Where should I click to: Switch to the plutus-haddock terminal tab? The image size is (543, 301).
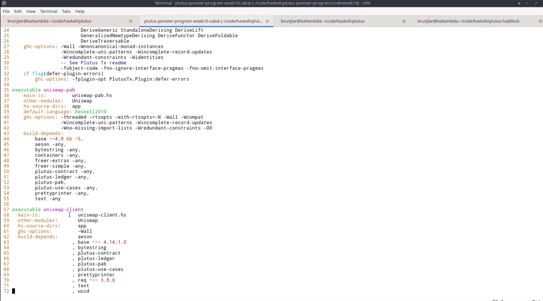pyautogui.click(x=468, y=21)
